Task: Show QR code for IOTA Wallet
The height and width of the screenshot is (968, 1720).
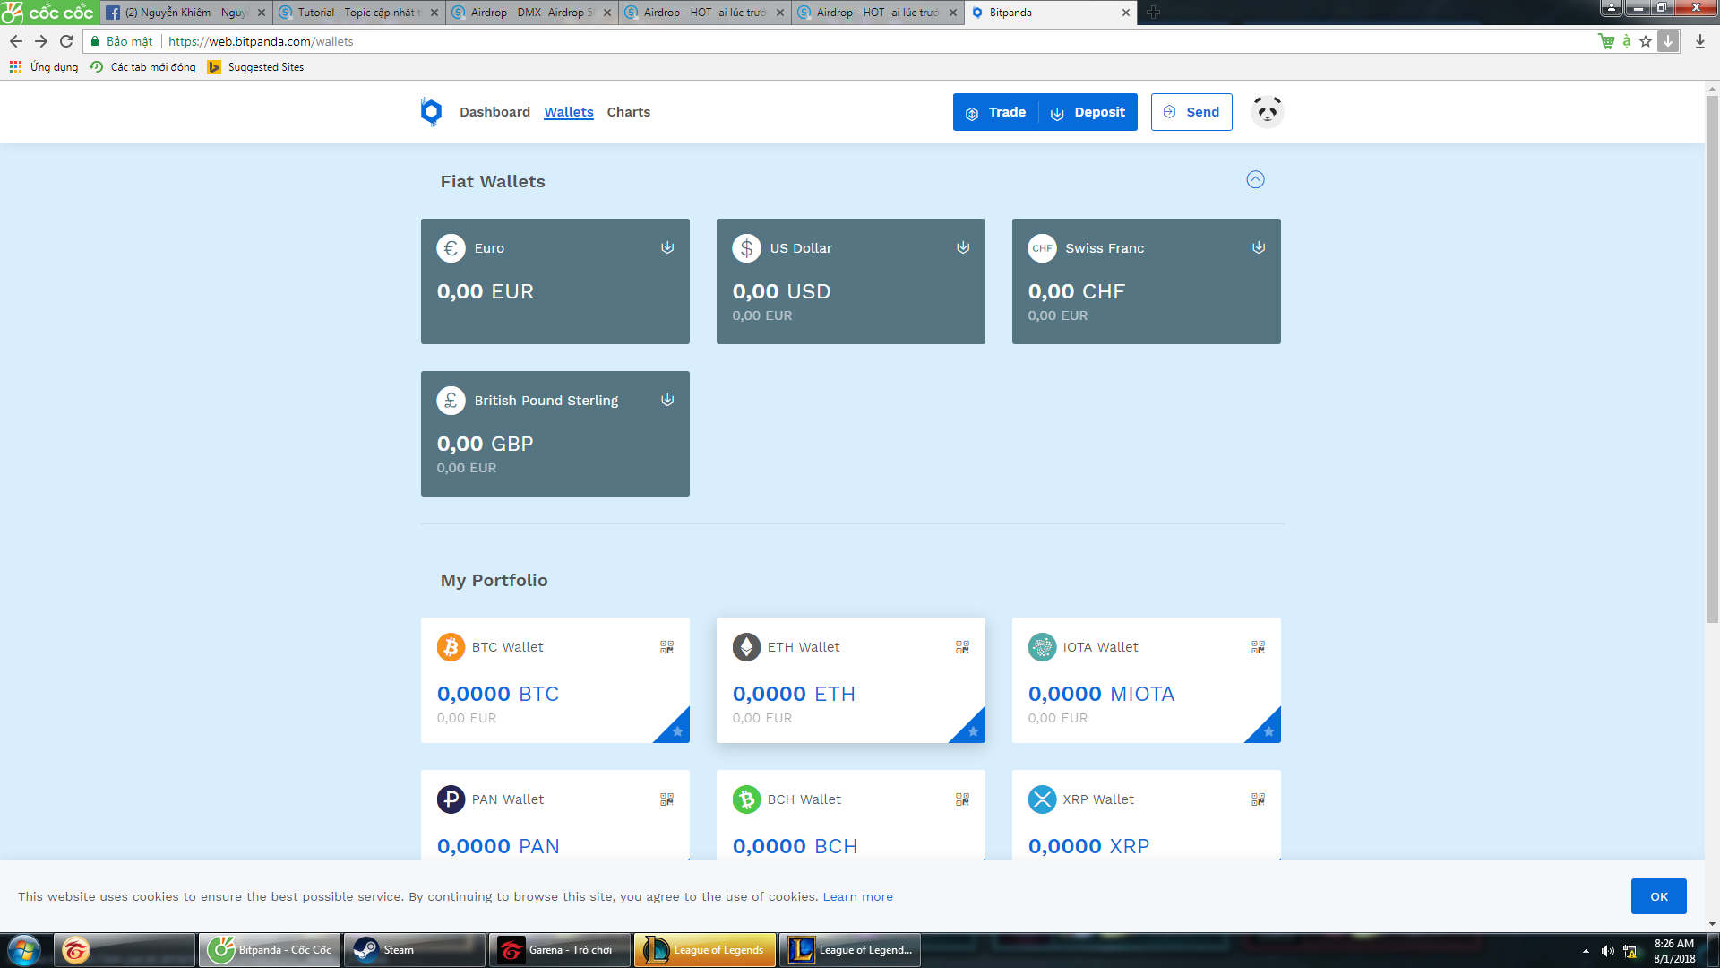Action: point(1258,647)
